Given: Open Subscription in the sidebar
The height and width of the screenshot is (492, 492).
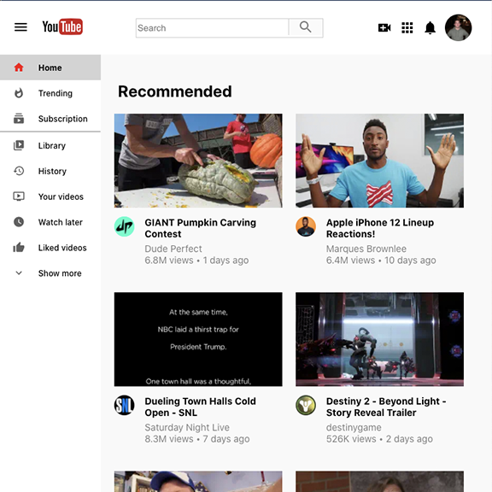Looking at the screenshot, I should (50, 119).
